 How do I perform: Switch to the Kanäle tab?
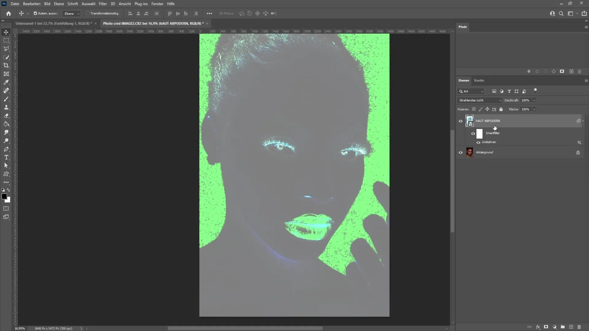(479, 81)
